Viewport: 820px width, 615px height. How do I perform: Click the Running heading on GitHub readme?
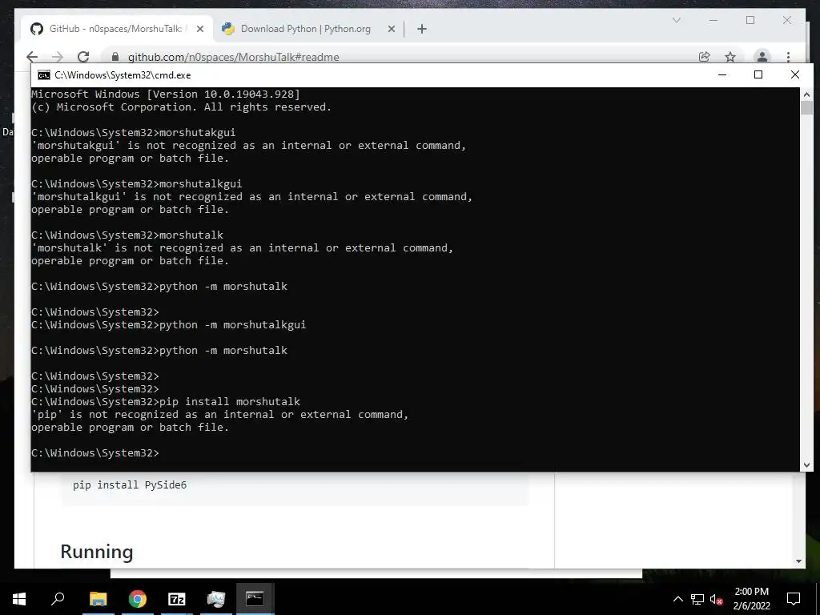tap(97, 552)
